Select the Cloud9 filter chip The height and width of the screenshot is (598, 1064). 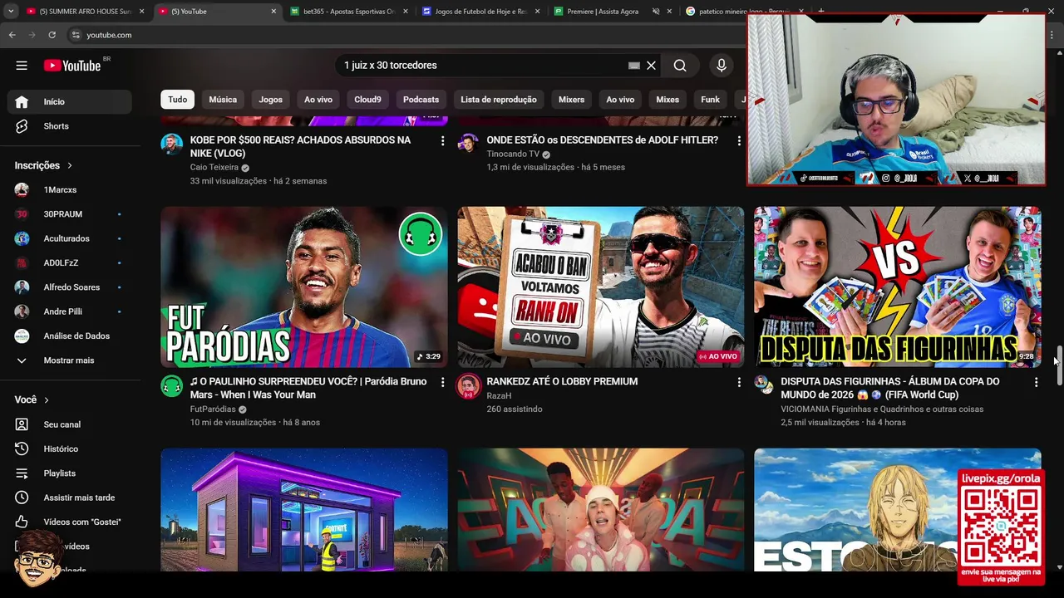(x=367, y=100)
